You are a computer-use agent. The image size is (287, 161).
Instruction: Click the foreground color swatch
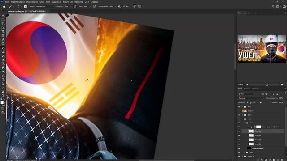tap(2, 102)
